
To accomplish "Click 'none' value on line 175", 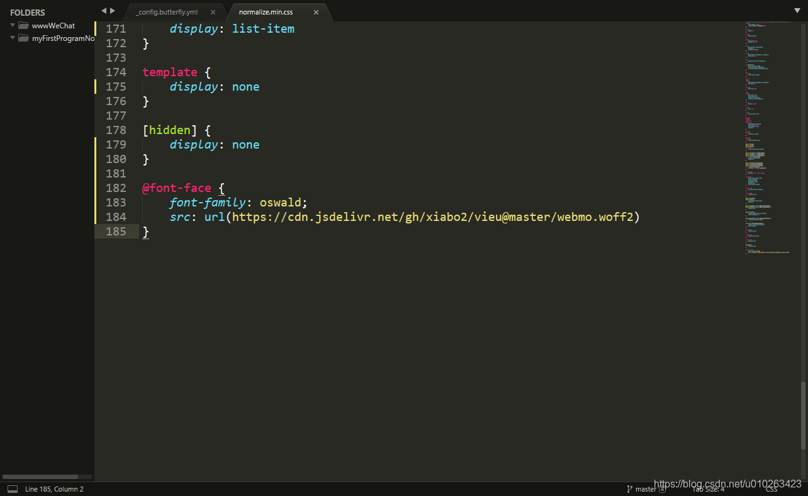I will (245, 87).
